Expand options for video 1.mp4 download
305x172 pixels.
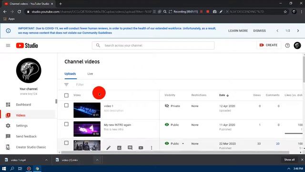point(46,160)
